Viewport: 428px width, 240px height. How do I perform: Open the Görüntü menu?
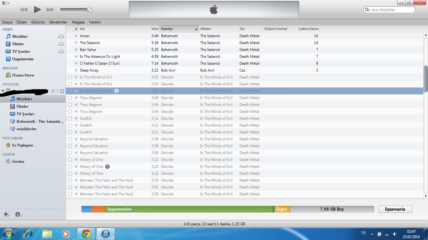38,22
